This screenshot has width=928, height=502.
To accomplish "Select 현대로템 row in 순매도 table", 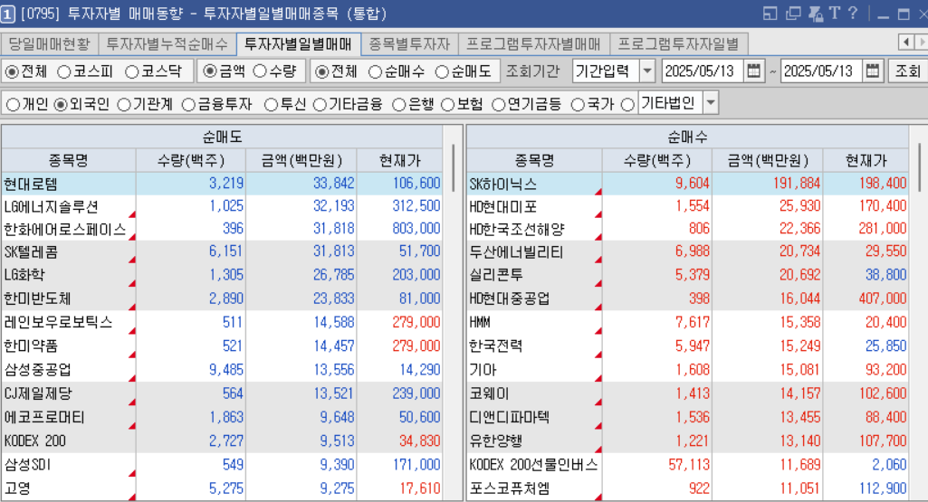I will coord(222,184).
